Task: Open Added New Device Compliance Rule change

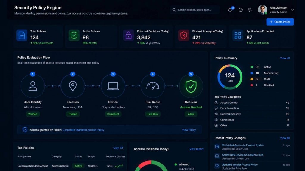Action: pos(242,155)
